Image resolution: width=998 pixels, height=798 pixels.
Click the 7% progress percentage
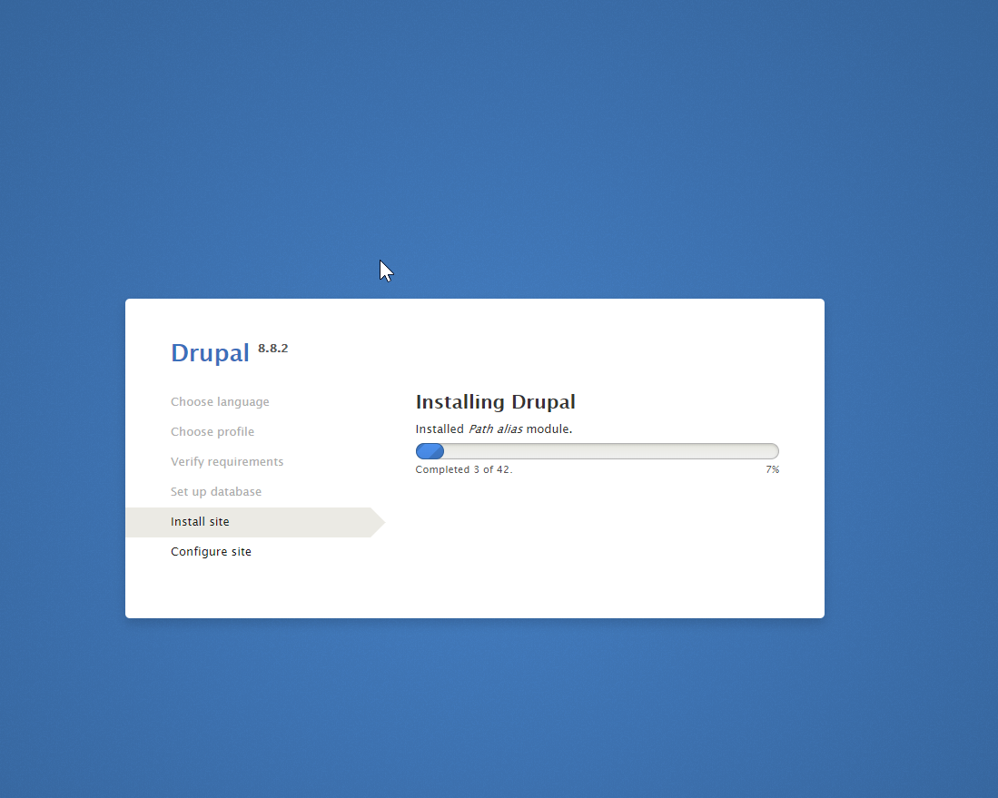tap(772, 469)
